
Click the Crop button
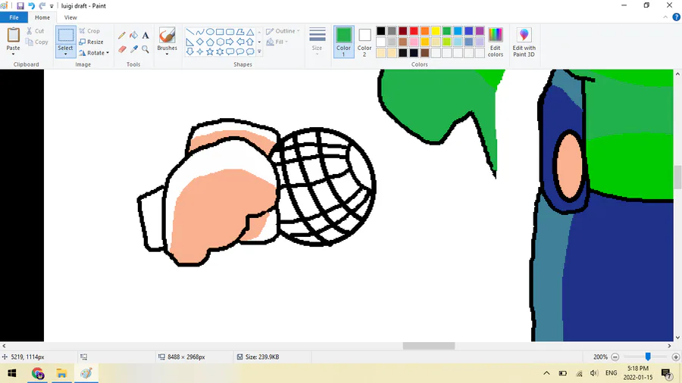pyautogui.click(x=89, y=31)
